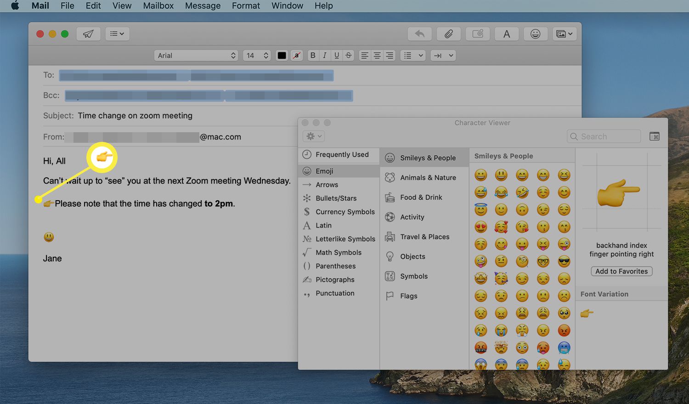Align text left
The height and width of the screenshot is (404, 689).
(x=365, y=56)
